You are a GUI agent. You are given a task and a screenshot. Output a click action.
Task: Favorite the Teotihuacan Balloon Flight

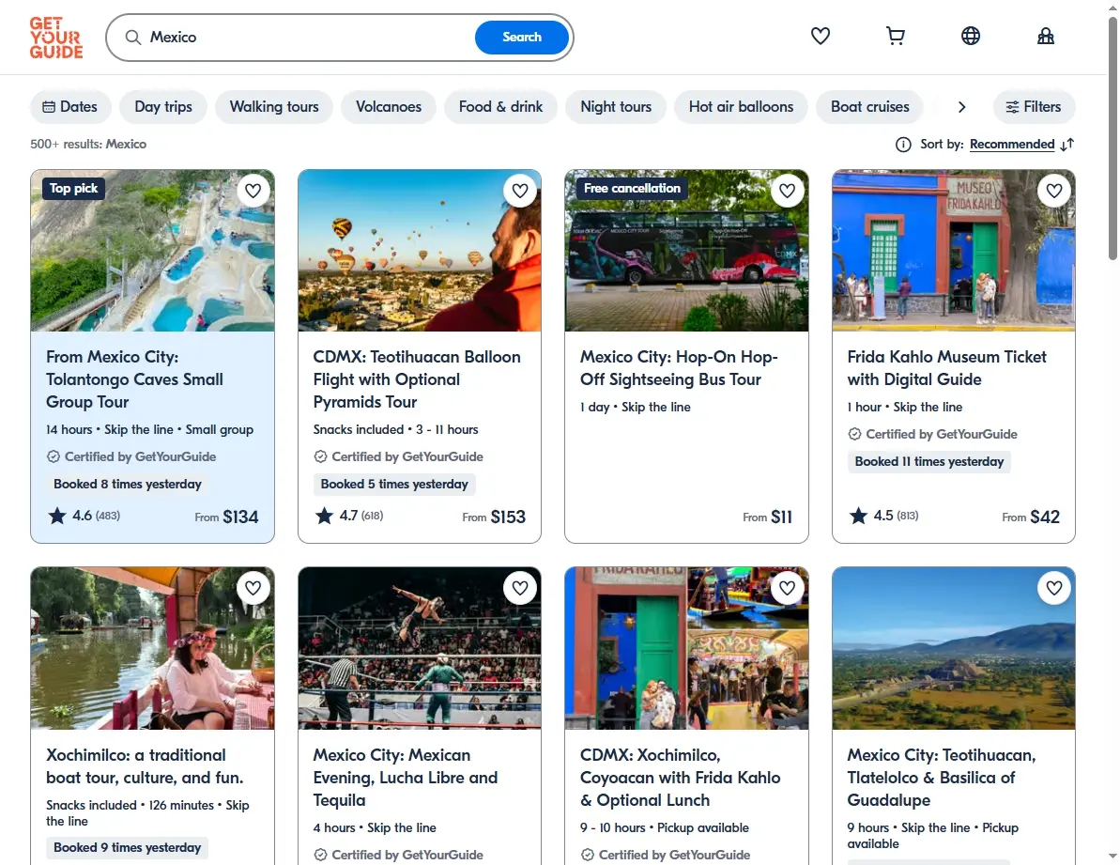pos(520,191)
